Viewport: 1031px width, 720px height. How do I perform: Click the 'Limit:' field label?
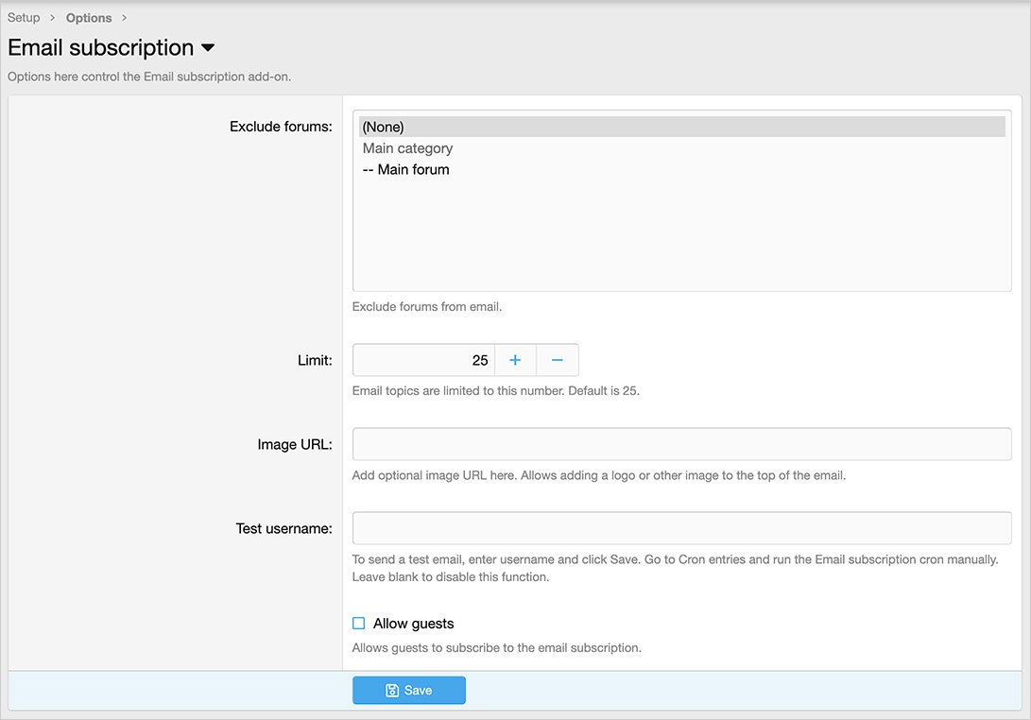coord(315,360)
